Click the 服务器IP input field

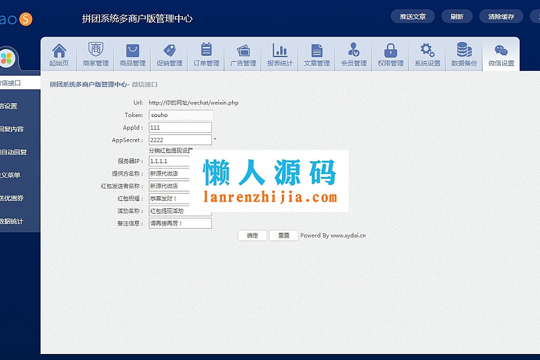pos(169,161)
